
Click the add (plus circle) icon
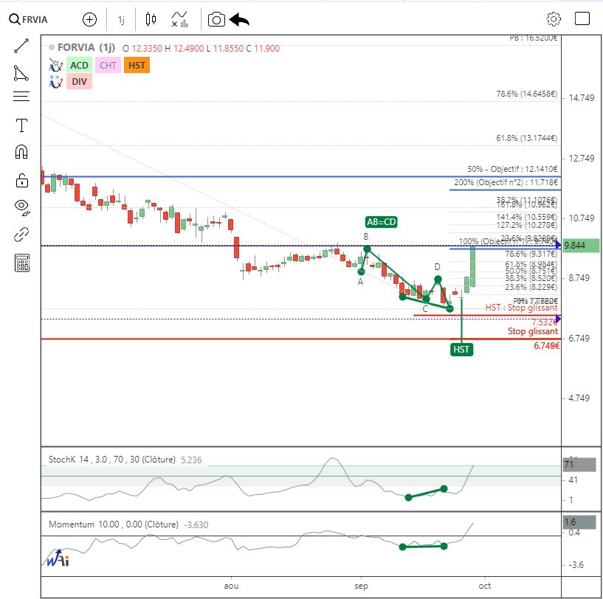tap(89, 20)
